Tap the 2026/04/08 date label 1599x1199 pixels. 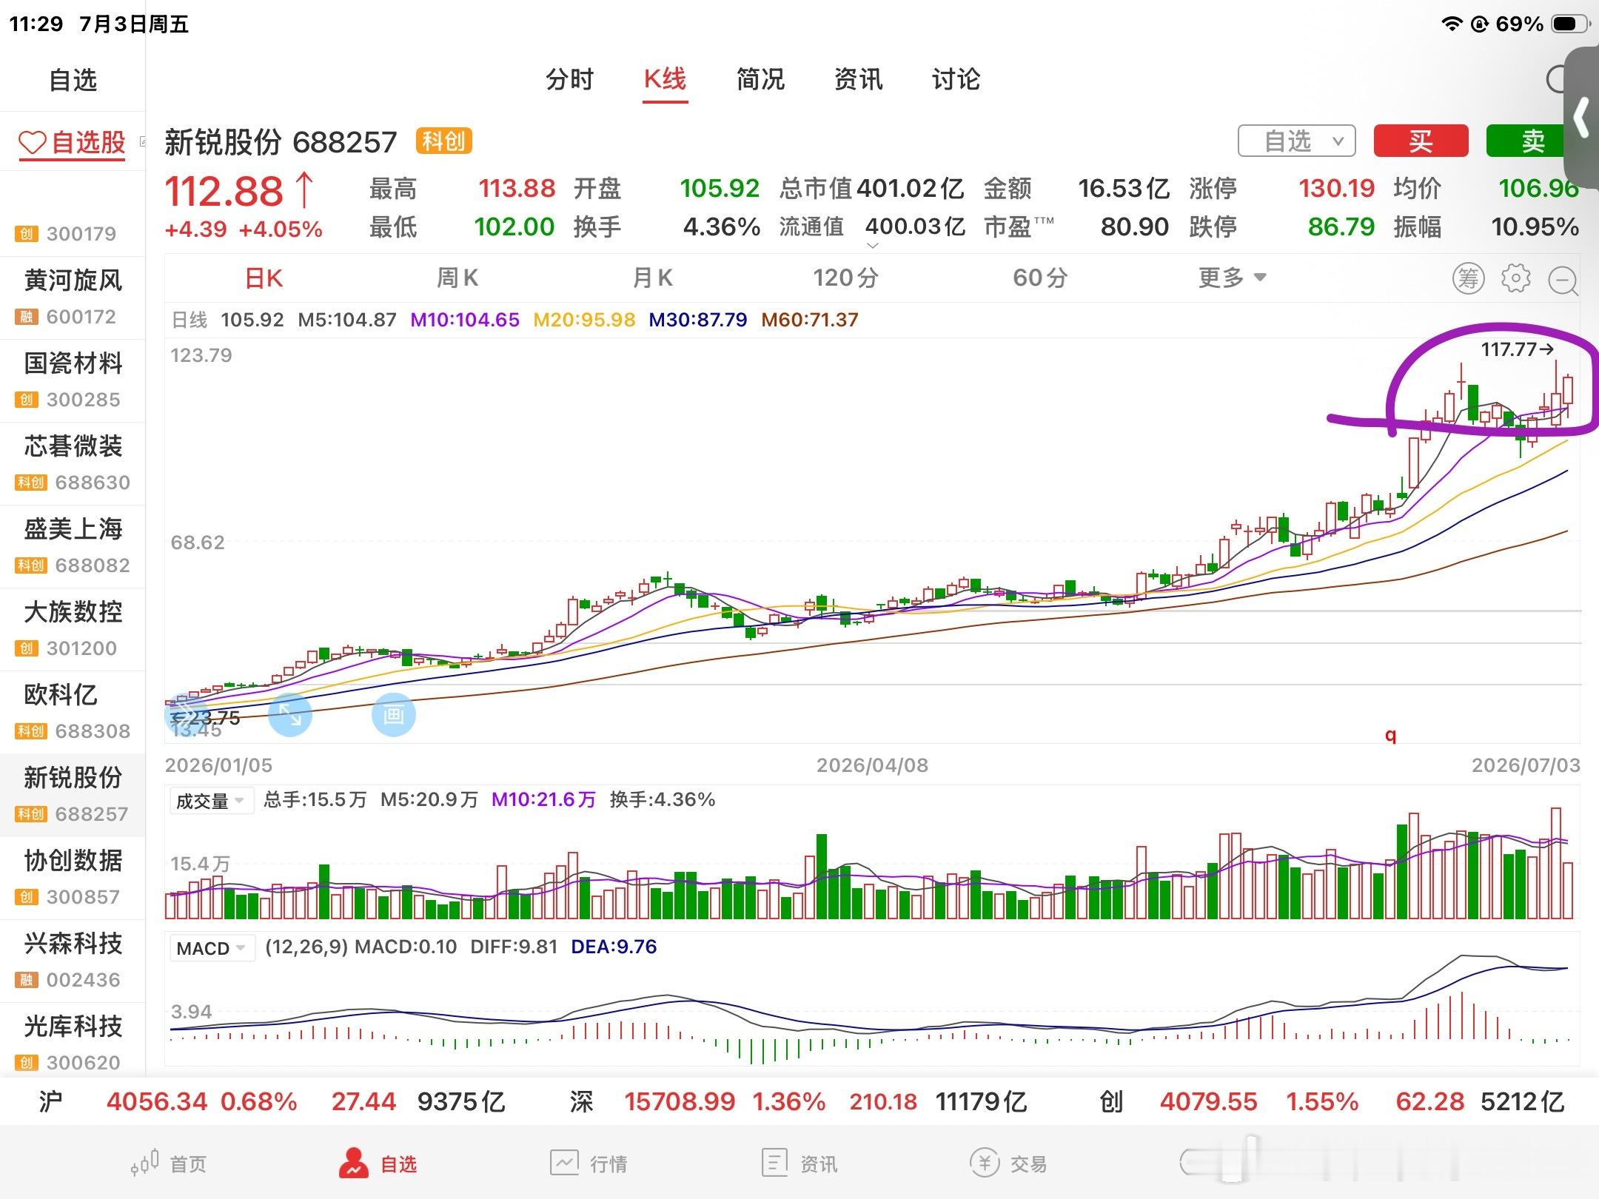[872, 765]
